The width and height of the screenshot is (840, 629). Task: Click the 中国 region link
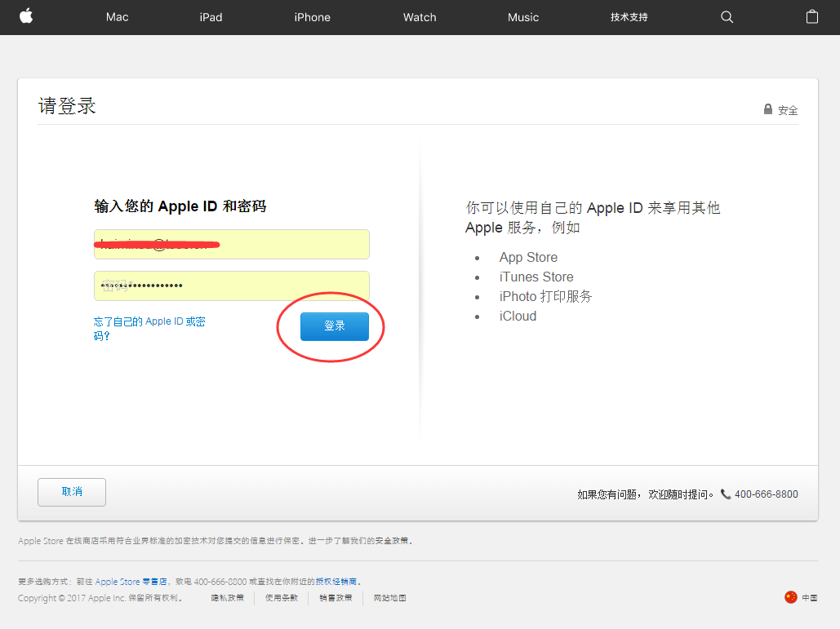(810, 598)
